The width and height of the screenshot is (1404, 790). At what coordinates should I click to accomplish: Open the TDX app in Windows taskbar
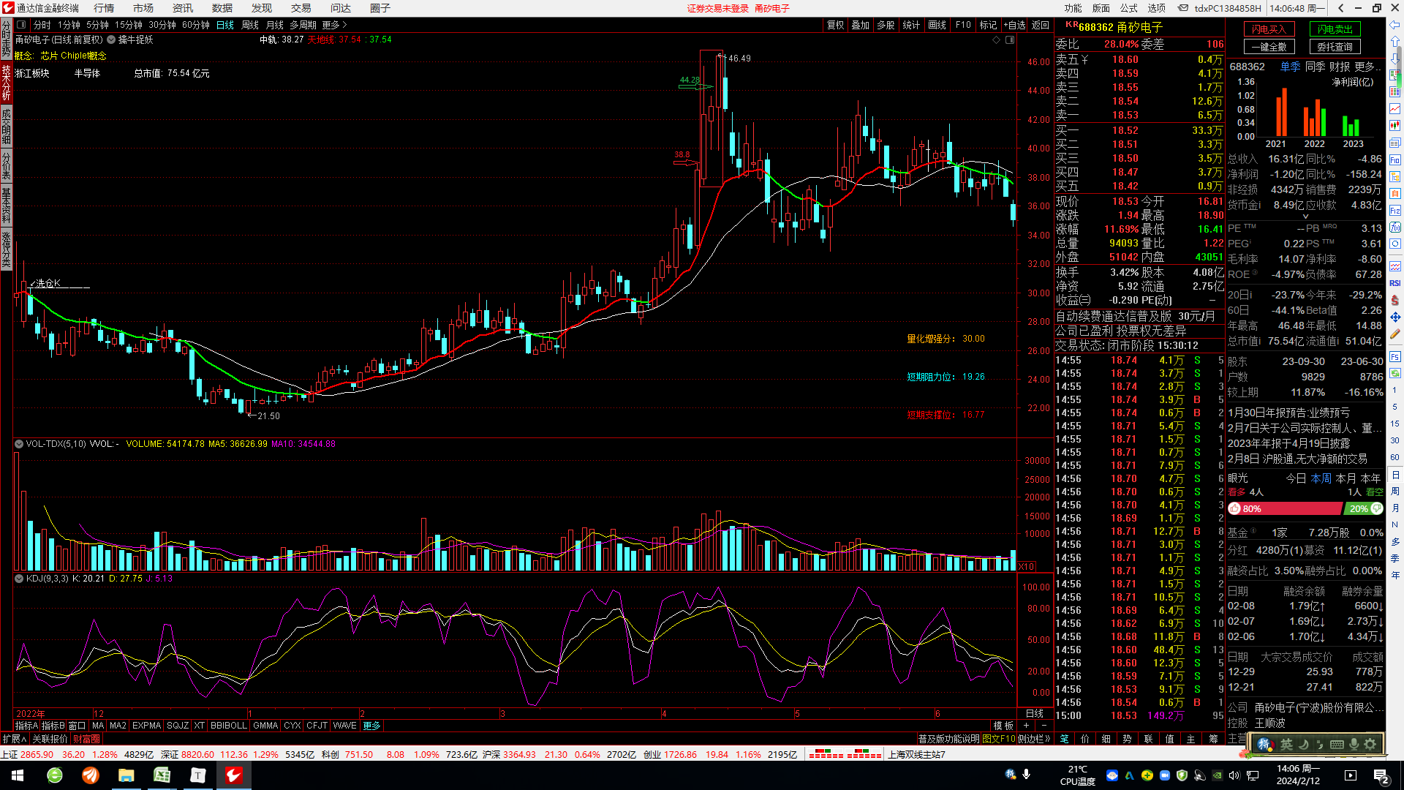[233, 775]
